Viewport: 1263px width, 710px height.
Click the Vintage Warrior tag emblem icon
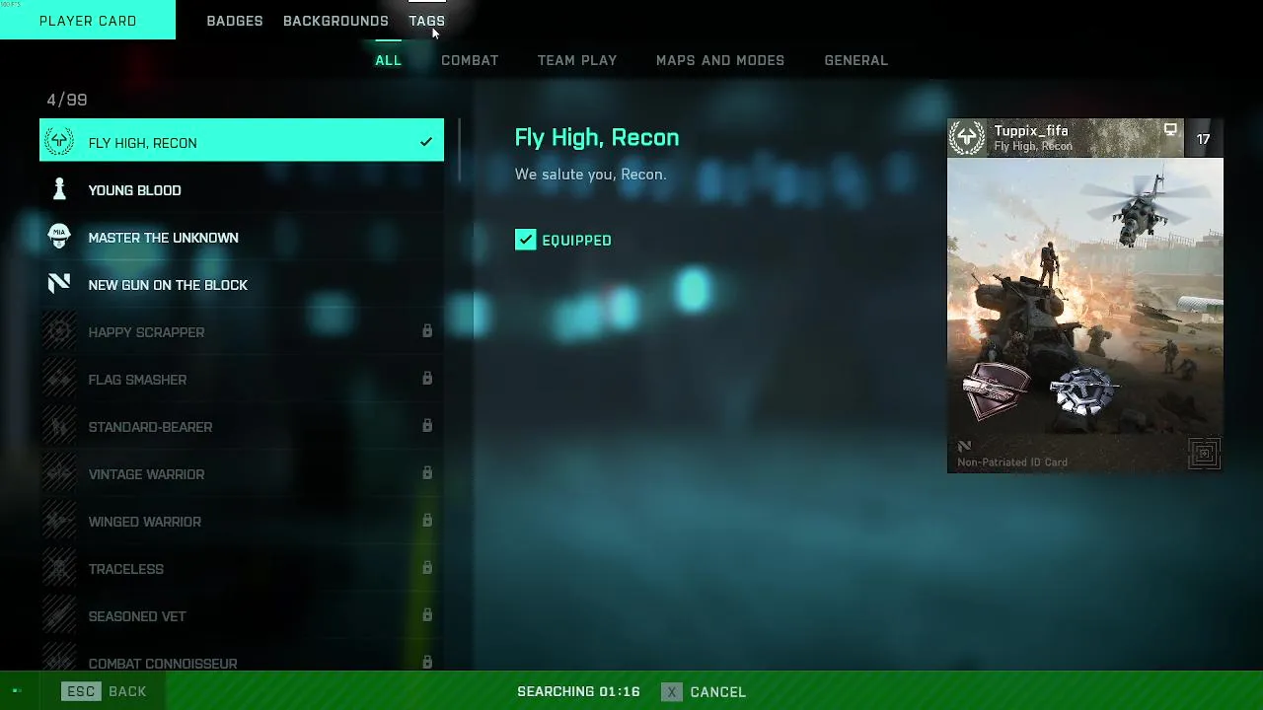click(59, 473)
